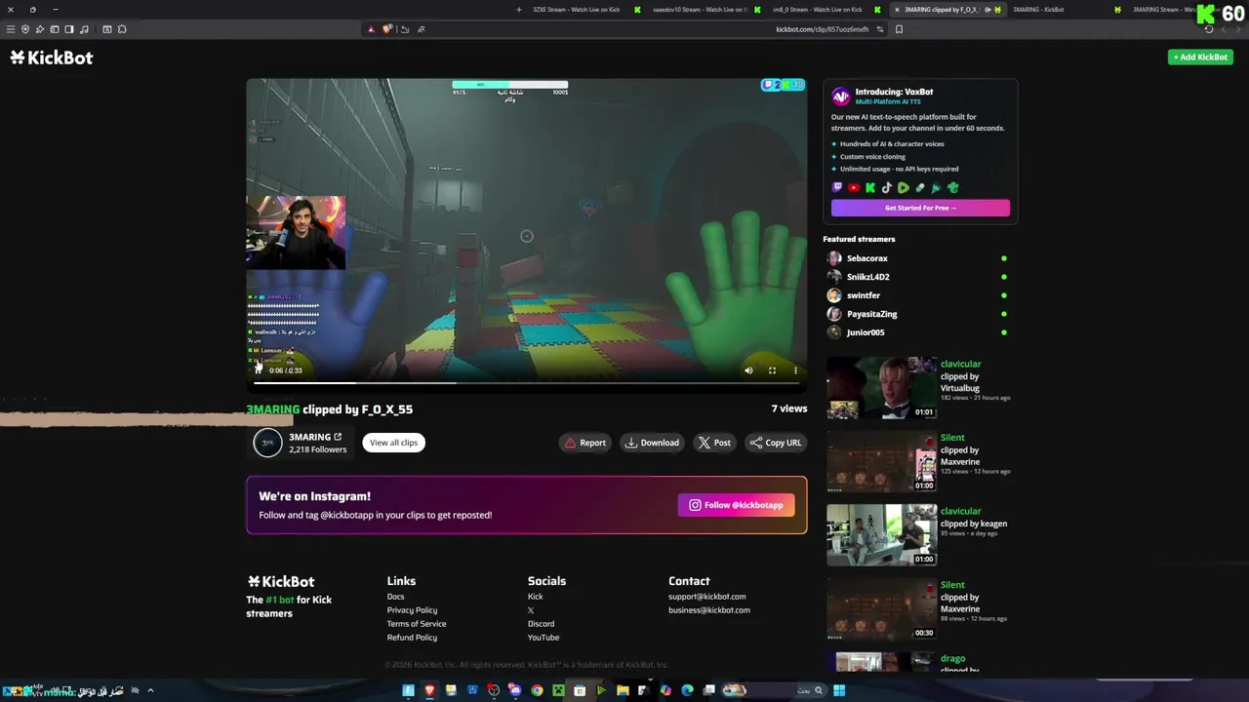The image size is (1249, 702).
Task: Click the Brave Shields lion icon
Action: click(387, 29)
